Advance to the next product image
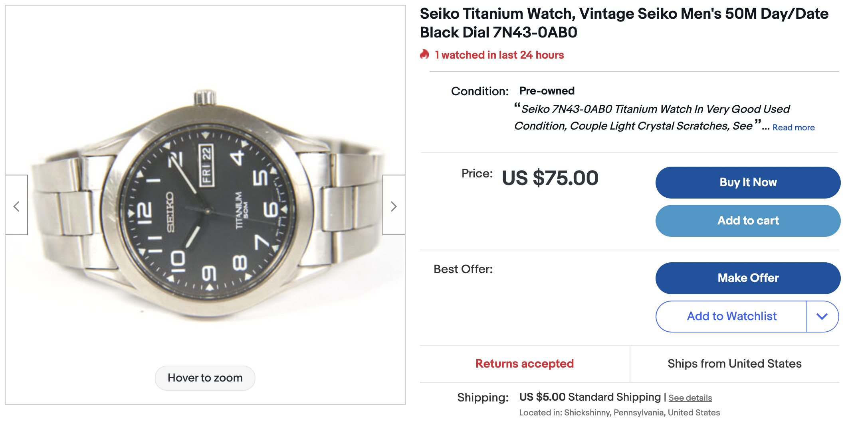 tap(394, 206)
